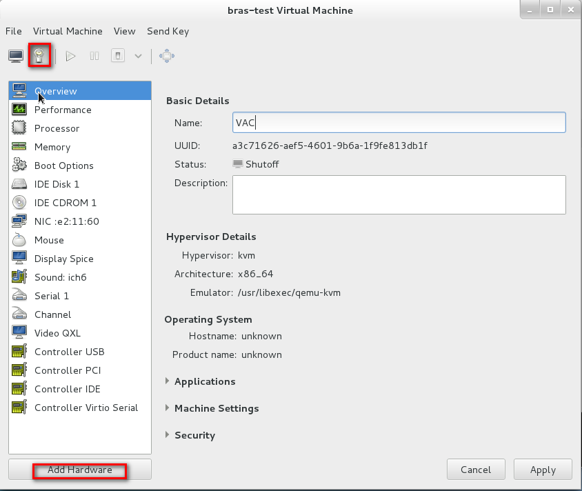The width and height of the screenshot is (582, 491).
Task: Click the UUID value text
Action: [330, 146]
